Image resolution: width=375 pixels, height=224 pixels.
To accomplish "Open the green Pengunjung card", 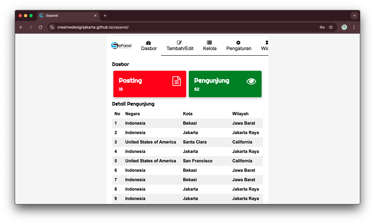I will click(225, 84).
